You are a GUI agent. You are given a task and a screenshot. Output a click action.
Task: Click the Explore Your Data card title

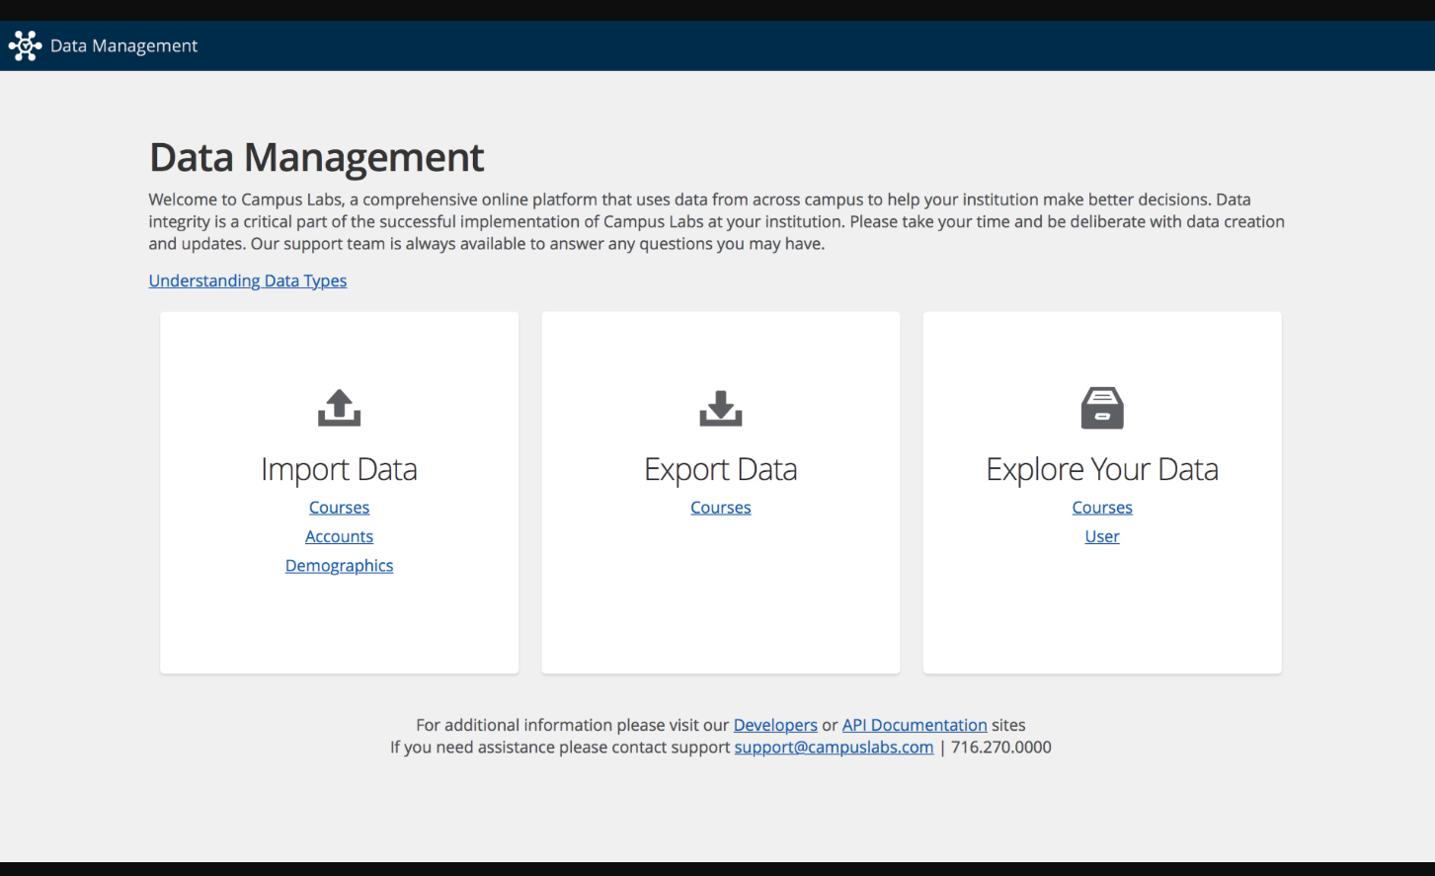[1102, 469]
